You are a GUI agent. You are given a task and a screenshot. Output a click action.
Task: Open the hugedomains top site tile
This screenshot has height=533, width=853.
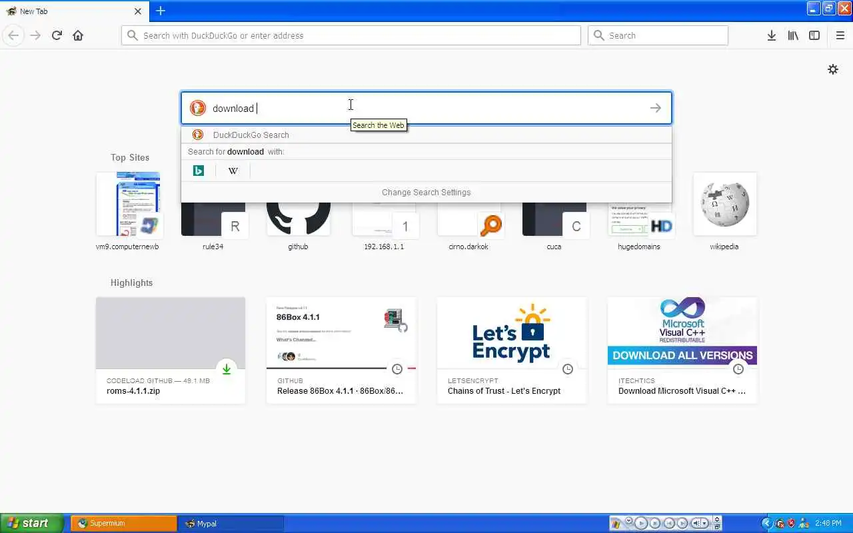tap(640, 227)
